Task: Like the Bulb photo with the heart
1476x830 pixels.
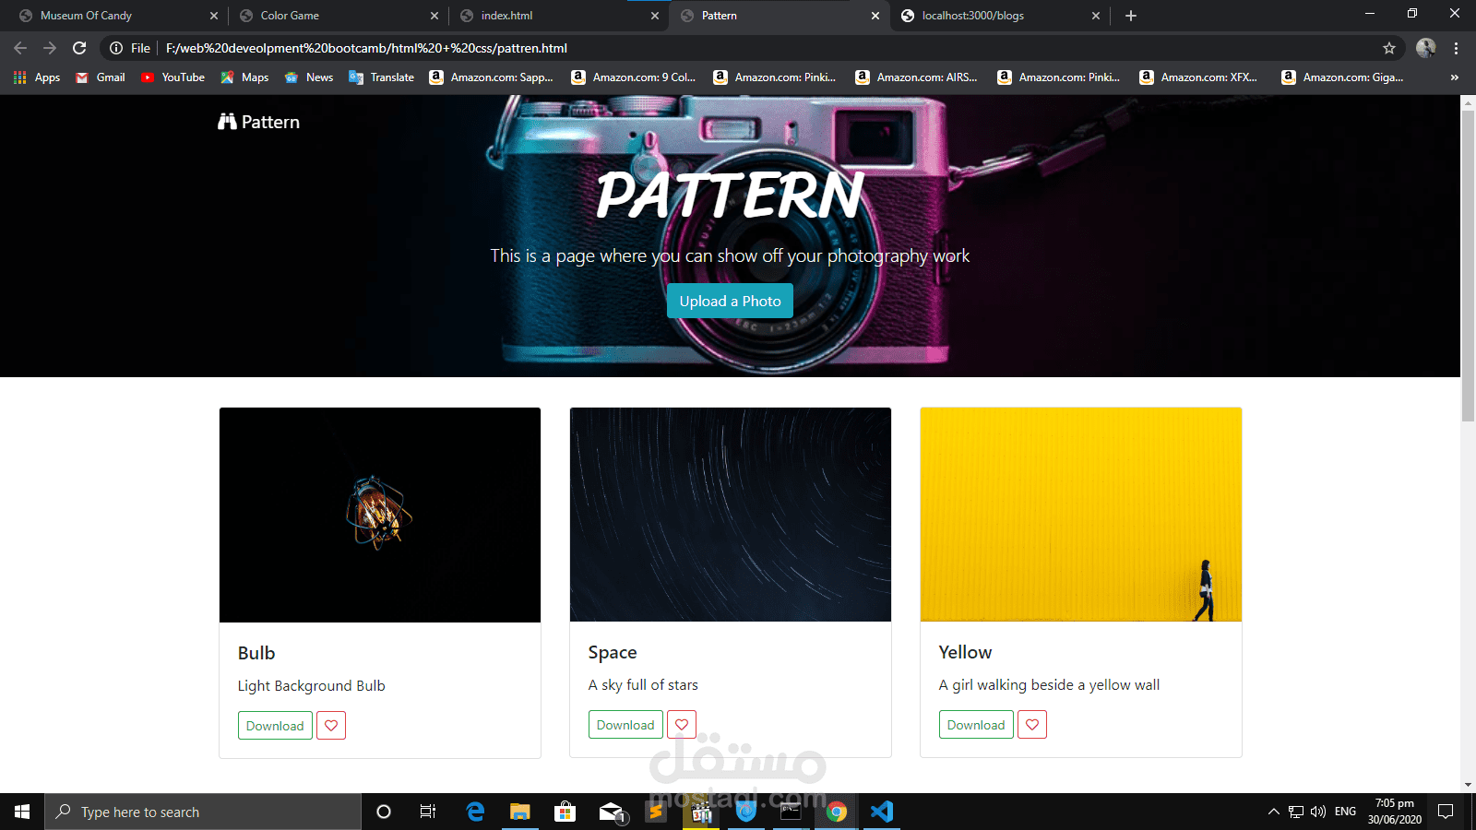Action: click(330, 725)
